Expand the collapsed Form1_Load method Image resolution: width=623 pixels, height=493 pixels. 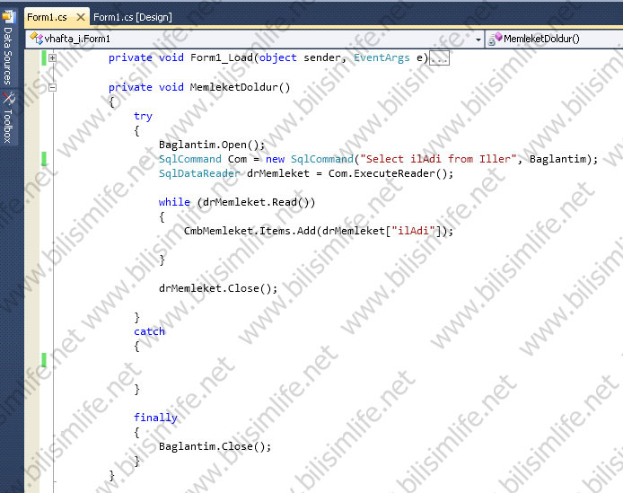point(52,58)
